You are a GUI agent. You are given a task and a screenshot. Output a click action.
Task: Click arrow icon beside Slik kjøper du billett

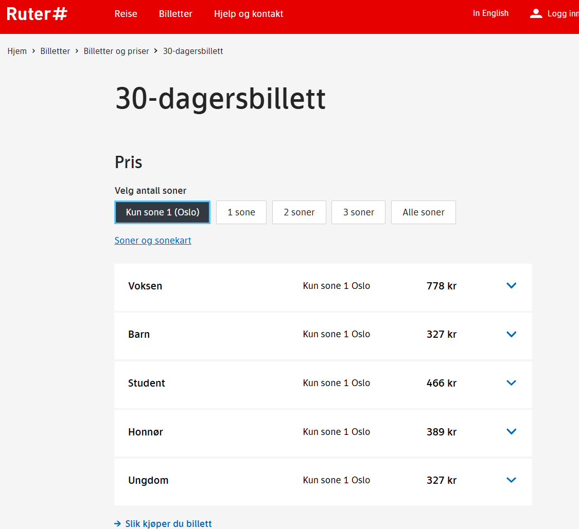tap(117, 523)
